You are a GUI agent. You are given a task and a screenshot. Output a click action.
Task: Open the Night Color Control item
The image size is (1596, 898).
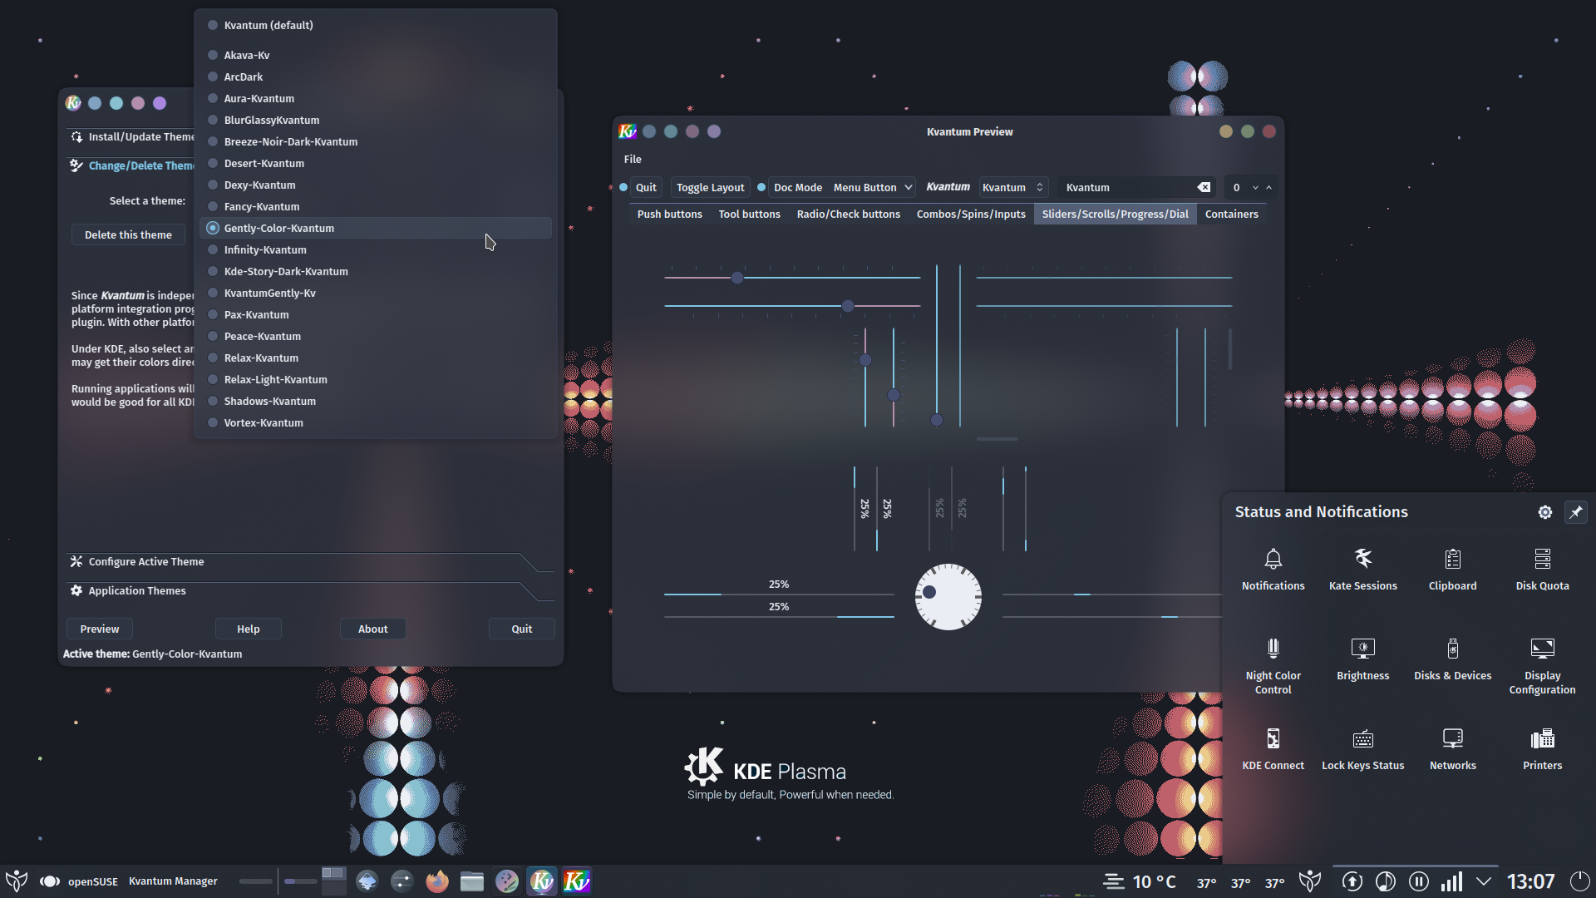pyautogui.click(x=1273, y=666)
